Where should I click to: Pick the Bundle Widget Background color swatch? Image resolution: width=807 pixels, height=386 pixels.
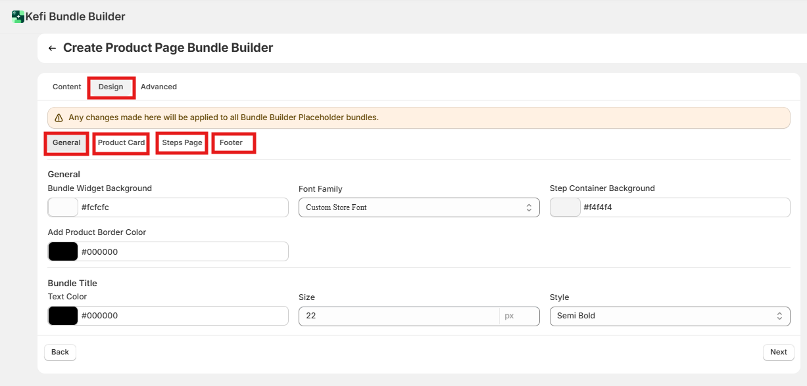[63, 207]
